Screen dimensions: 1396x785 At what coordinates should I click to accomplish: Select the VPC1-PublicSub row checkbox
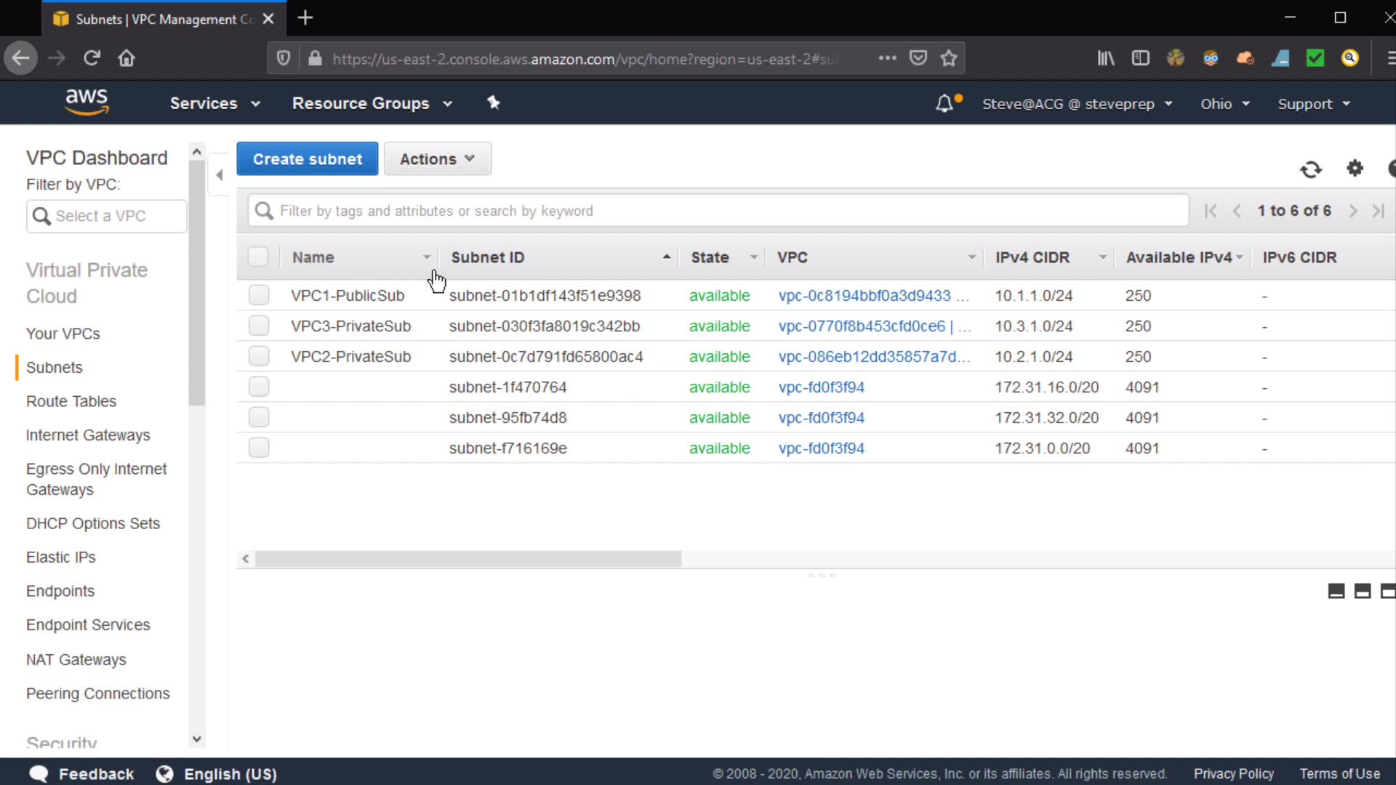259,295
